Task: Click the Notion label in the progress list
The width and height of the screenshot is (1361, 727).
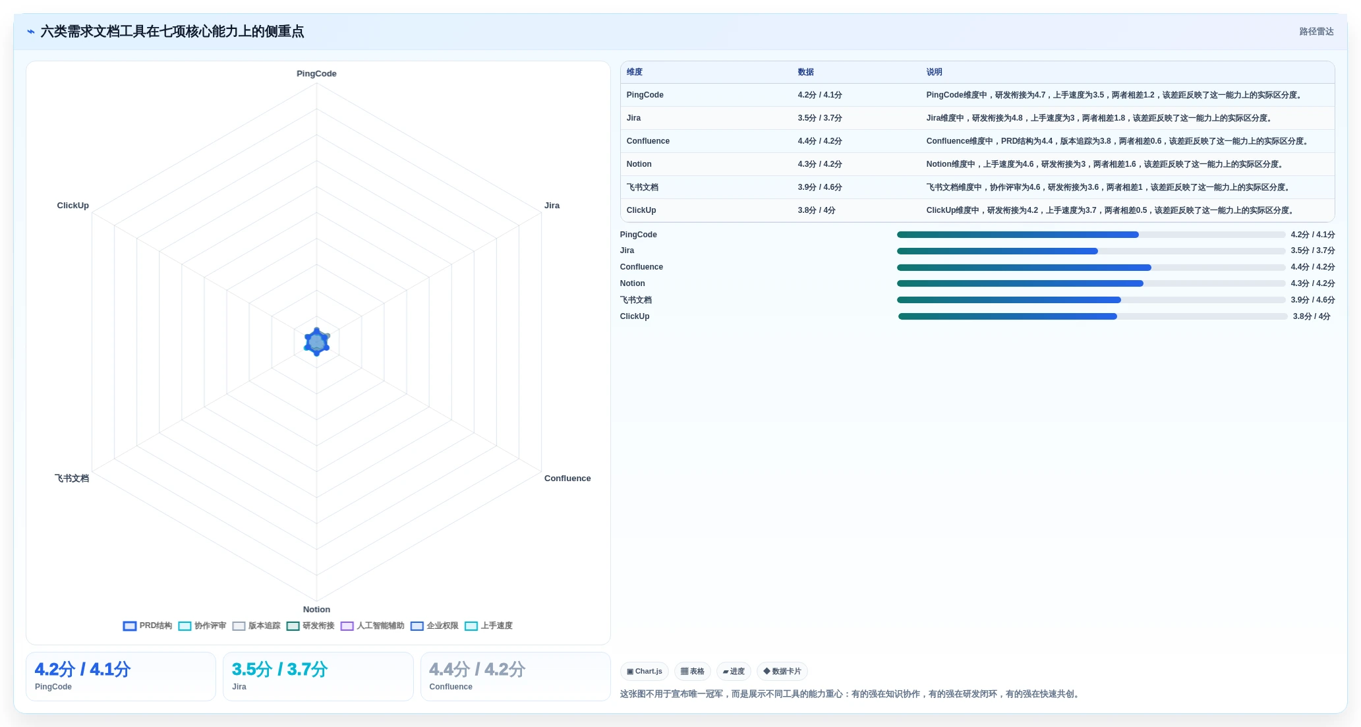Action: (x=633, y=283)
